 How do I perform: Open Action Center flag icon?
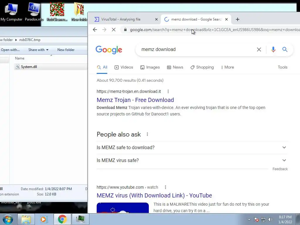pyautogui.click(x=256, y=219)
